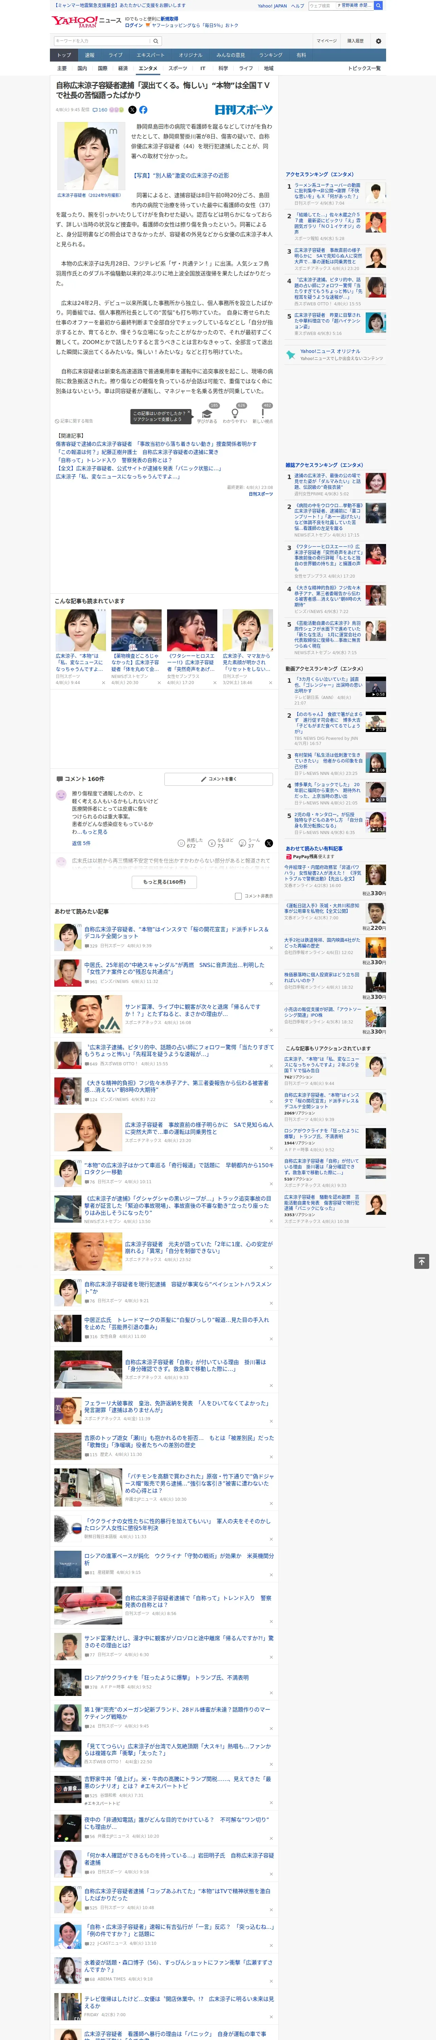The height and width of the screenshot is (2040, 436).
Task: Click the 日刊スポーツ publisher logo
Action: point(244,110)
